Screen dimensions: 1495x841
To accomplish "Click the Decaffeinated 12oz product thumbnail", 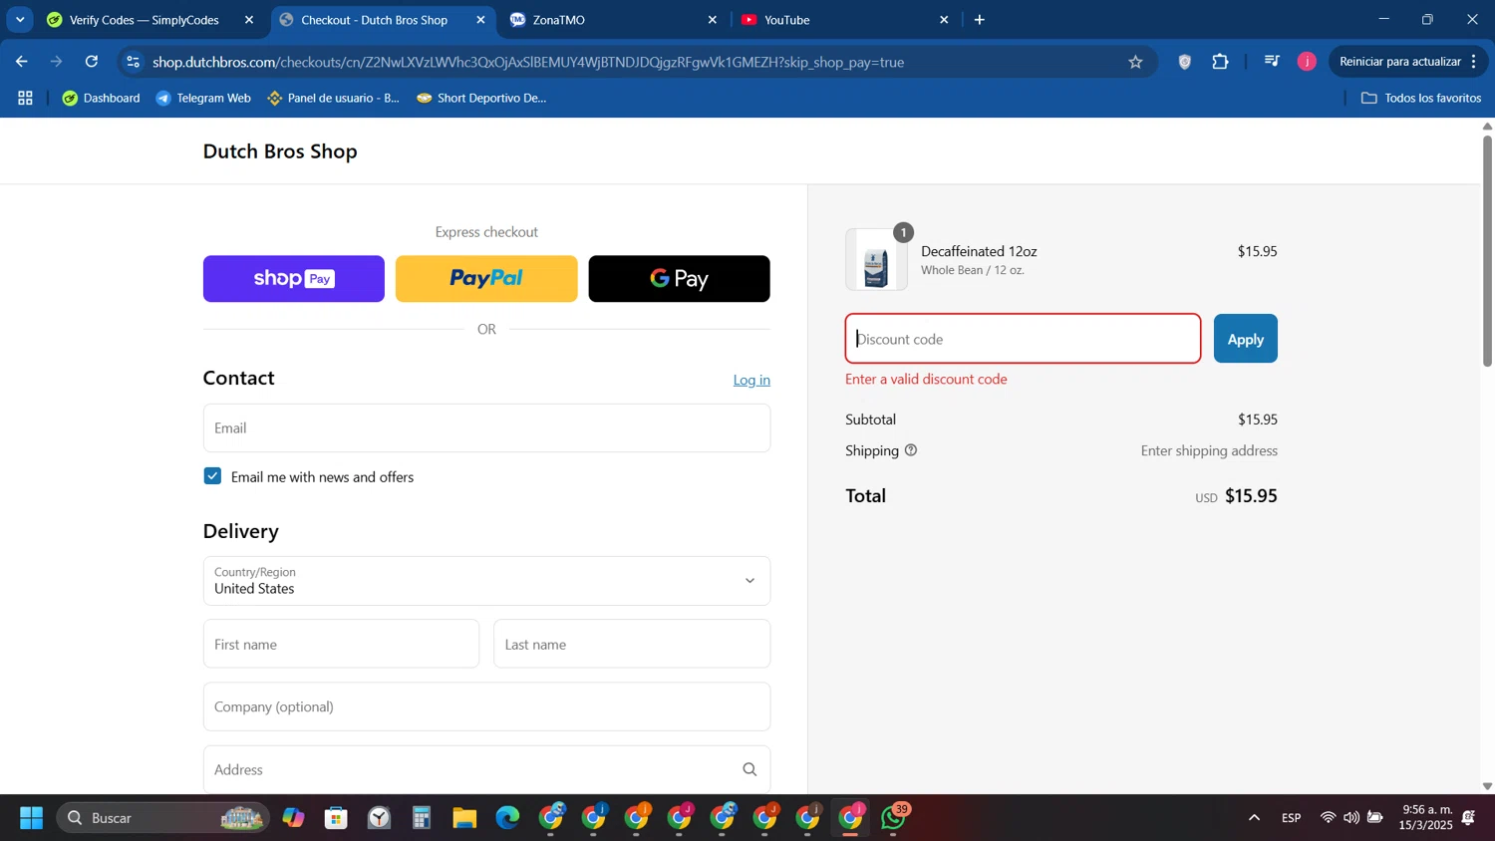I will pos(876,260).
